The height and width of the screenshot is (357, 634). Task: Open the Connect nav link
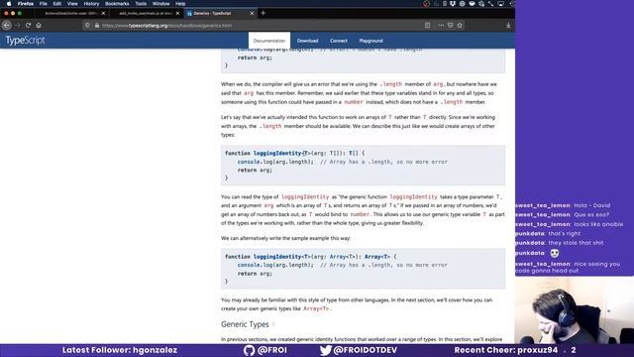[339, 41]
